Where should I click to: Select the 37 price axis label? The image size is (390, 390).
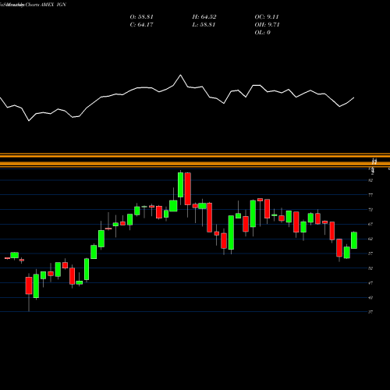pos(370,312)
